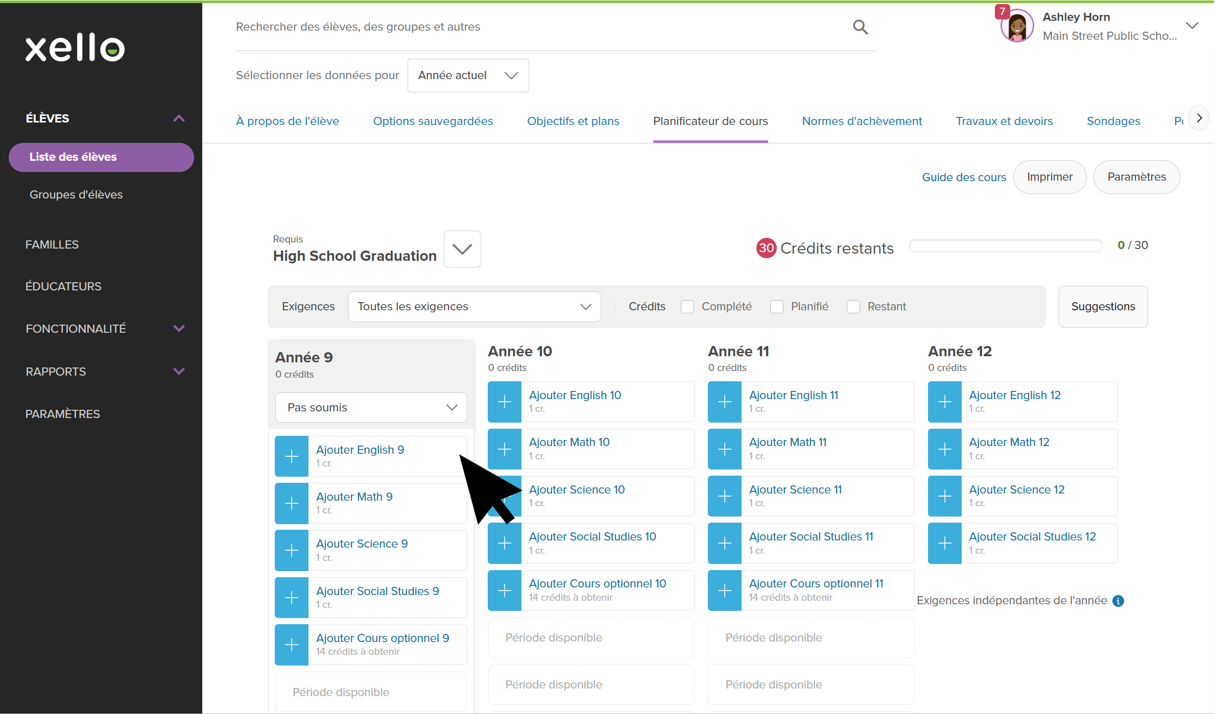
Task: Click the plus icon for Cours optionnel 10
Action: pyautogui.click(x=505, y=590)
